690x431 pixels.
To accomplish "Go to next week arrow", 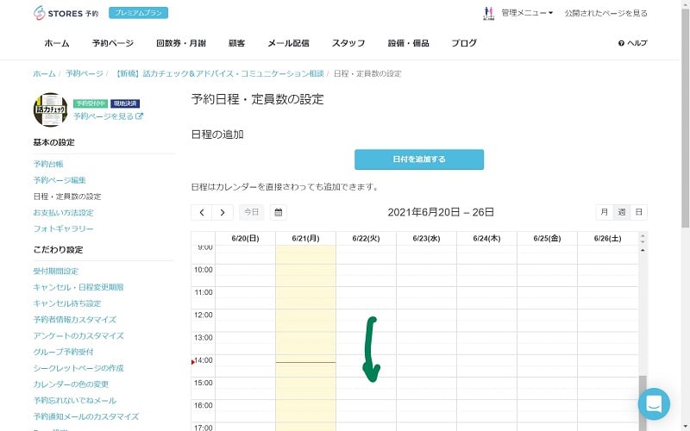I will tap(223, 212).
